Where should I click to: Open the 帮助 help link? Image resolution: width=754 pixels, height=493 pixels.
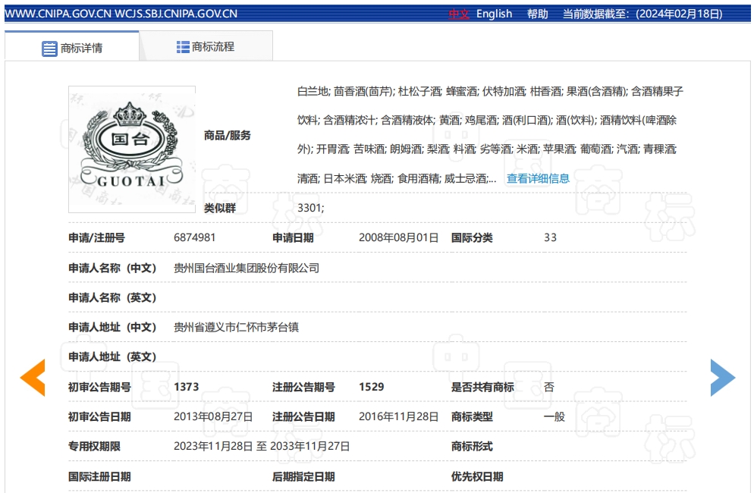[537, 14]
